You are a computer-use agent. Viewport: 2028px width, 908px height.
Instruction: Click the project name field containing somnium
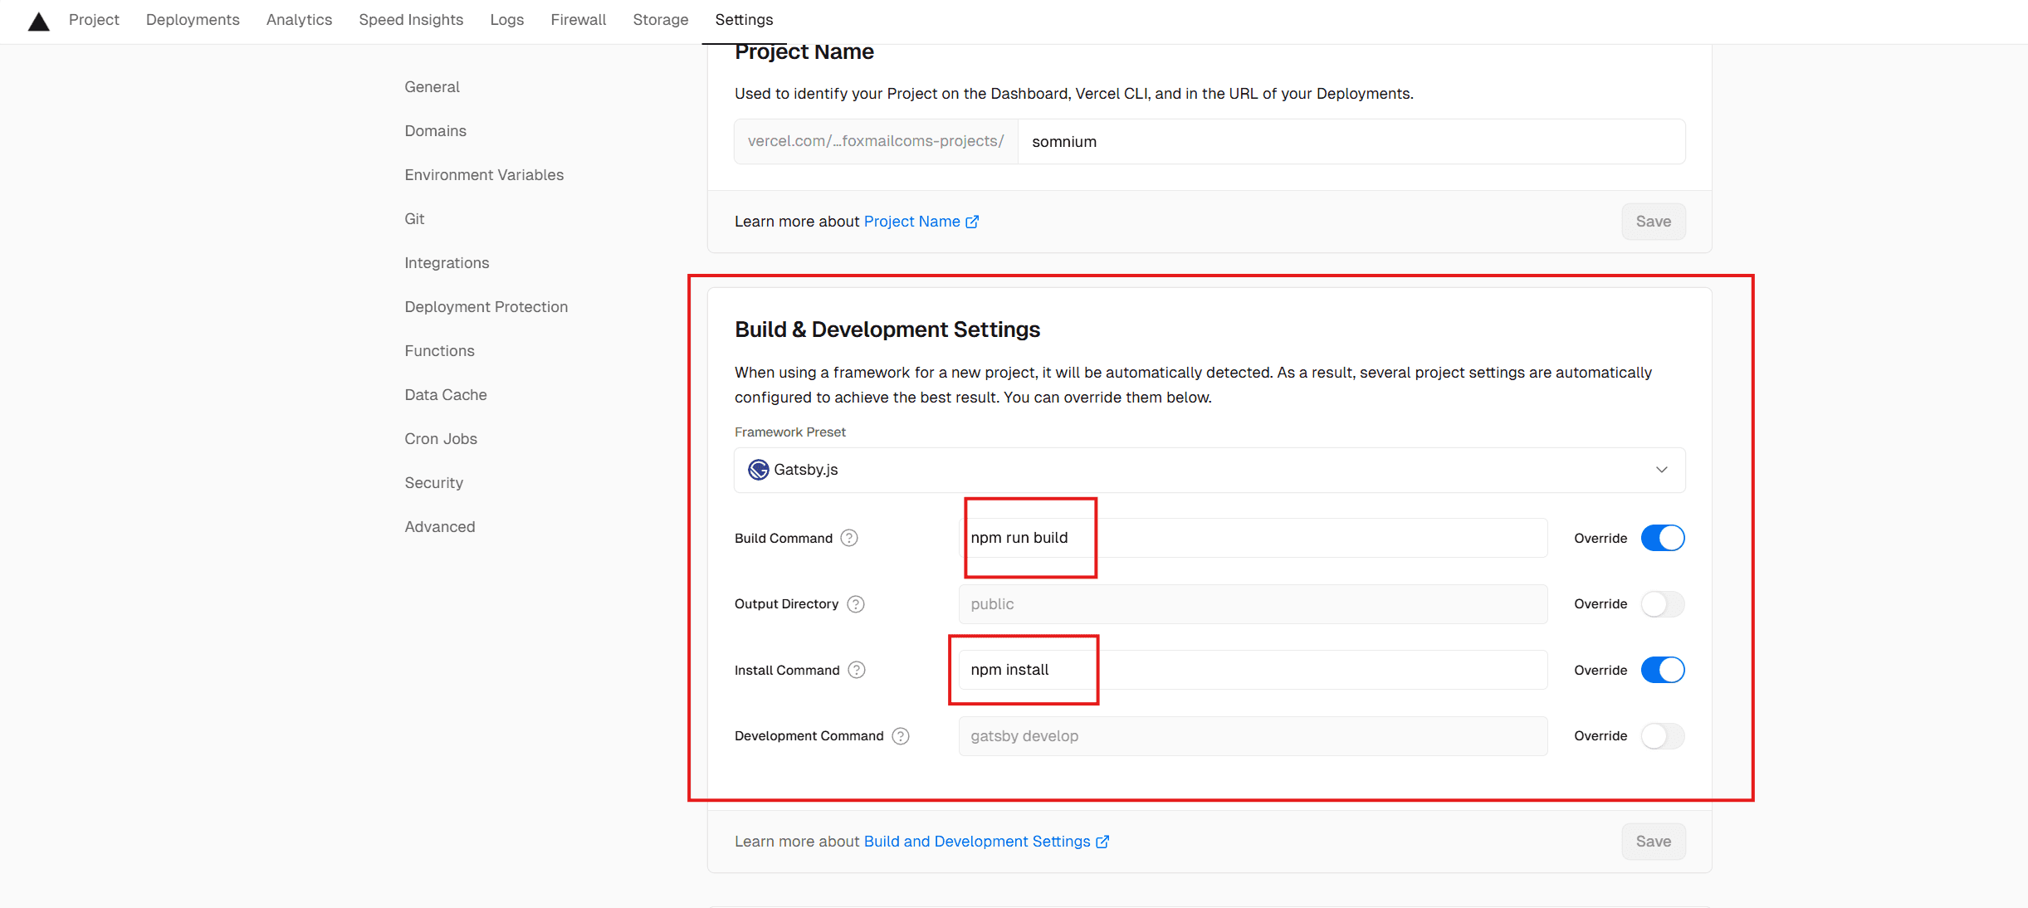(x=1351, y=142)
